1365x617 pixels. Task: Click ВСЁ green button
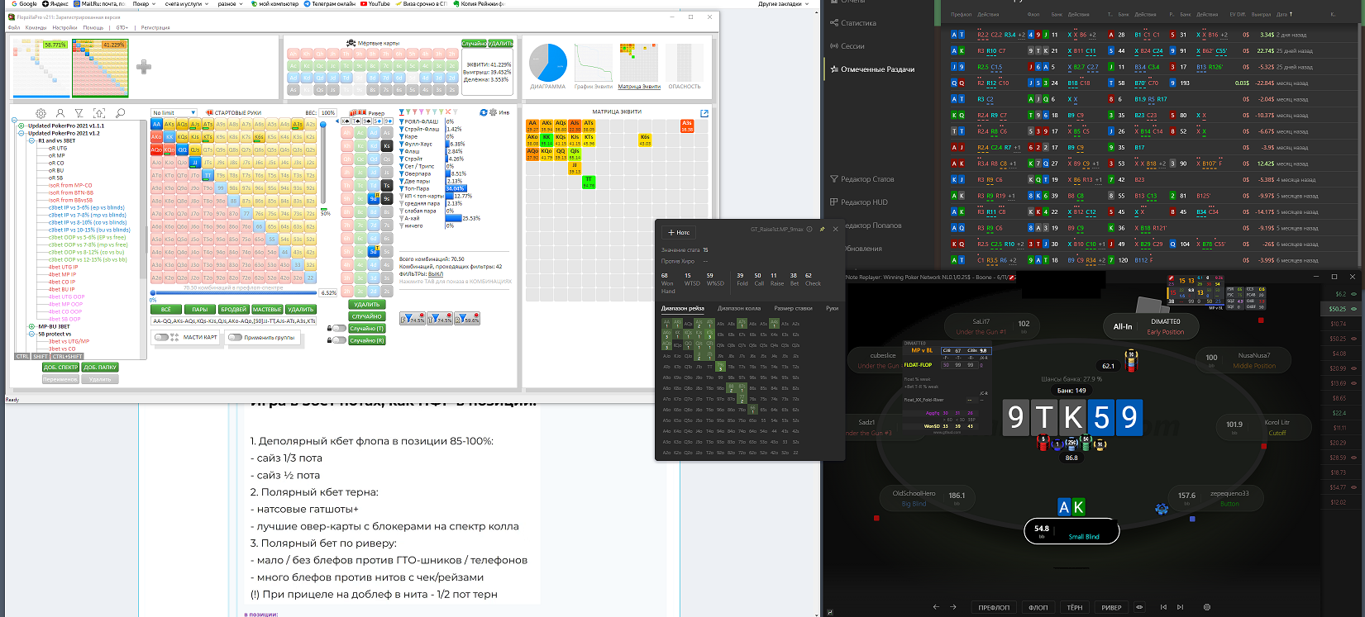click(166, 310)
